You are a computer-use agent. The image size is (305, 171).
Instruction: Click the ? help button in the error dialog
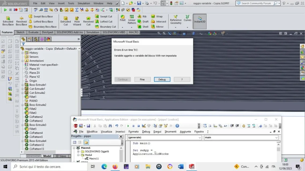[182, 80]
